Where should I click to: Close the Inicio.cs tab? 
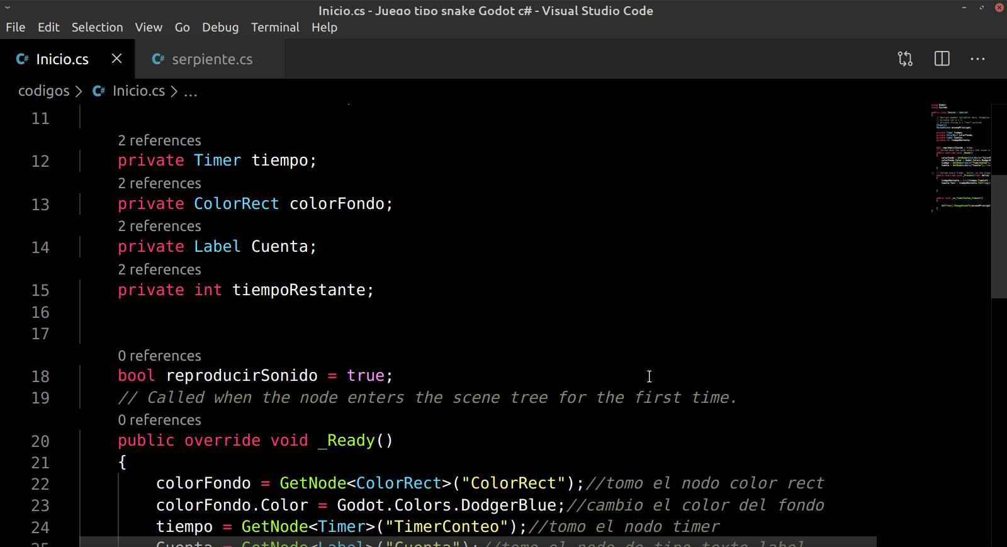(x=117, y=59)
